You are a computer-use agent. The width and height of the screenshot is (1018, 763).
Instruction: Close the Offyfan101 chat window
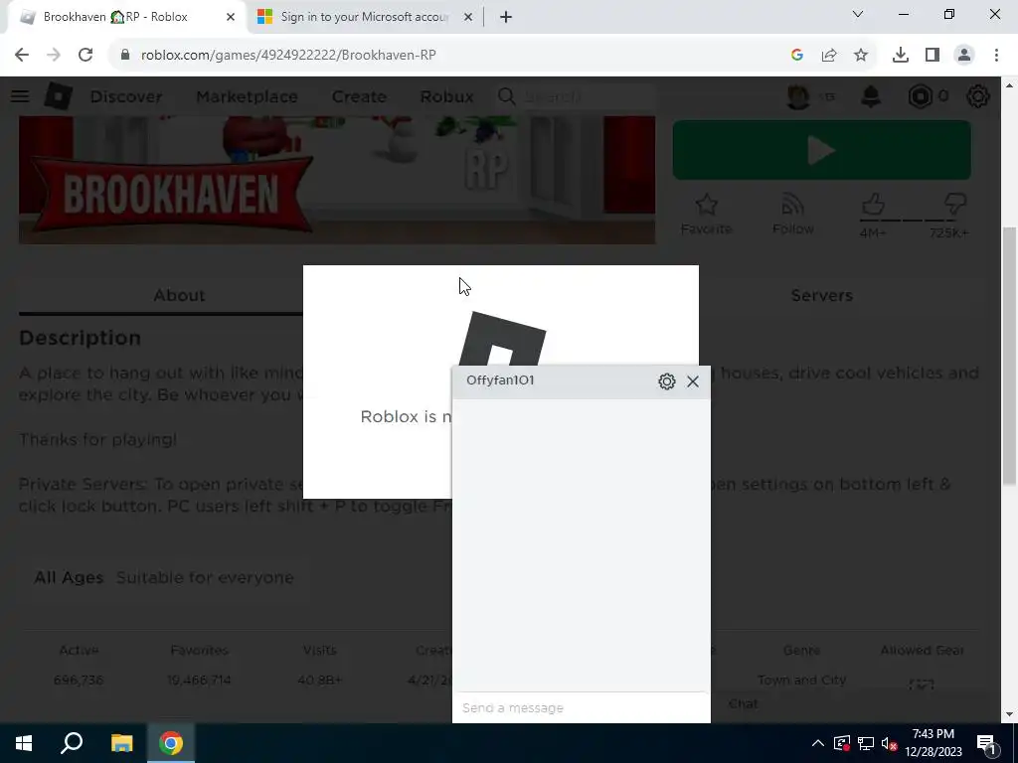click(x=693, y=381)
